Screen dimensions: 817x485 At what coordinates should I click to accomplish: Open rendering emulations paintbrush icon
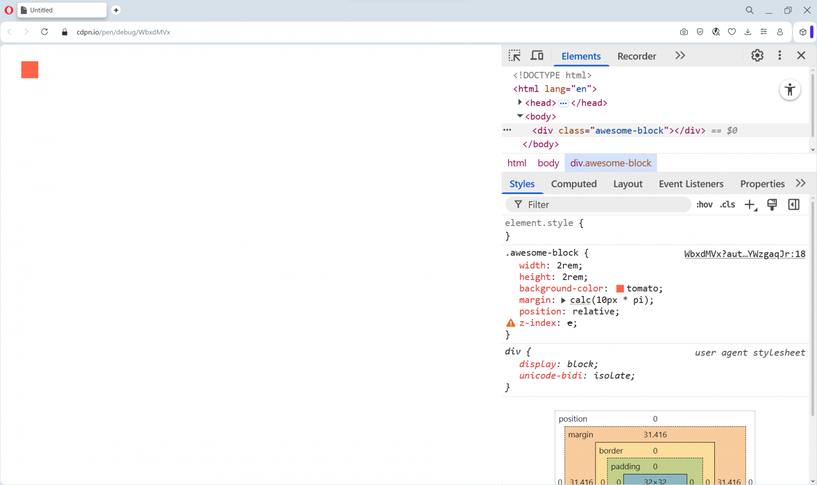[772, 205]
